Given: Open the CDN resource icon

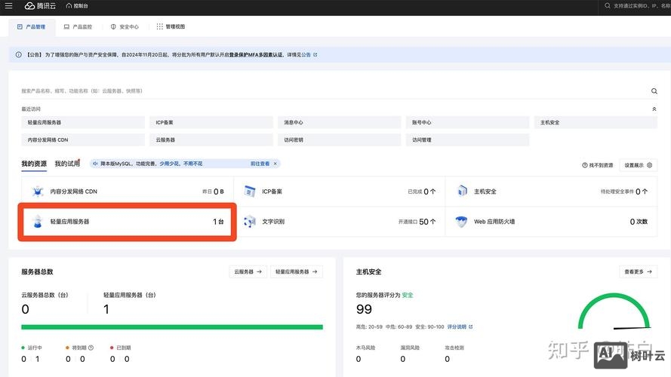Looking at the screenshot, I should (38, 192).
